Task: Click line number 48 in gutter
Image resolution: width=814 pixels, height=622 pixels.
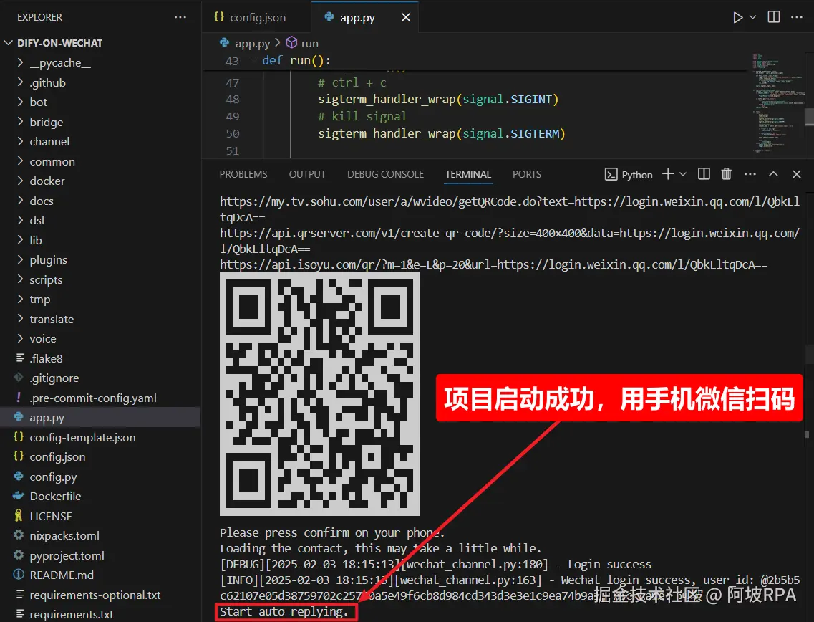Action: click(233, 100)
